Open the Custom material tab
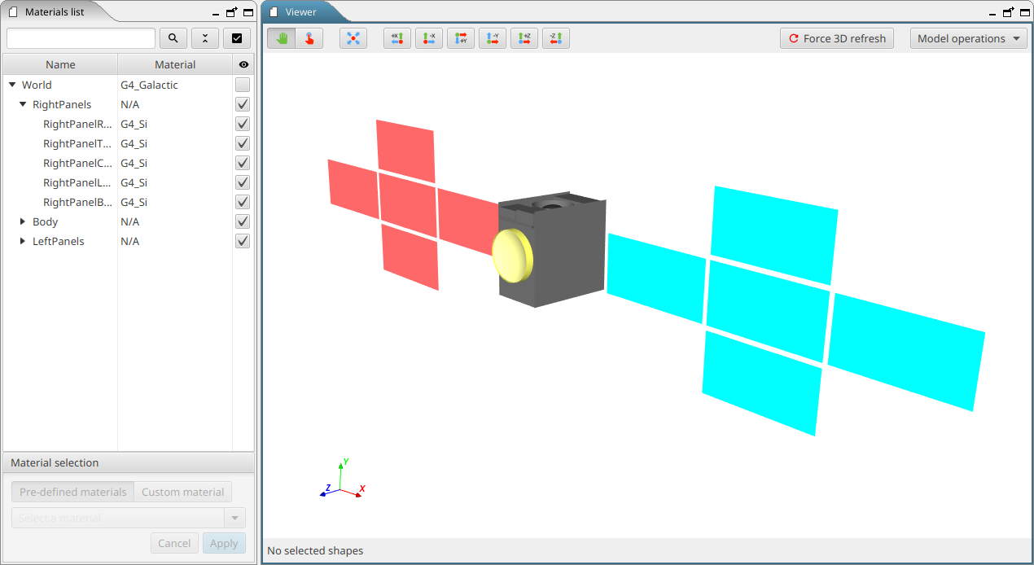This screenshot has height=565, width=1034. (x=182, y=492)
